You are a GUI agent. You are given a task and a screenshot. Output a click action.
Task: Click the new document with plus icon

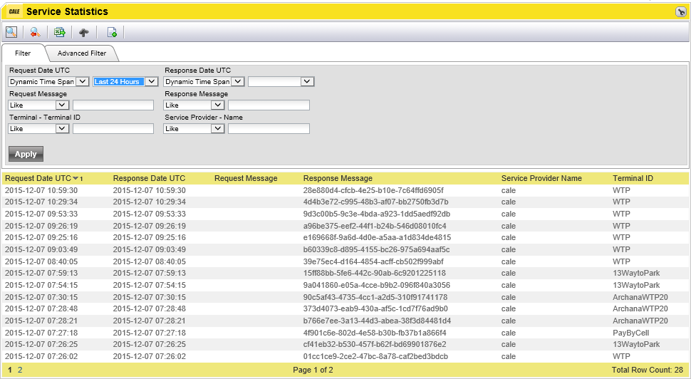click(x=112, y=32)
